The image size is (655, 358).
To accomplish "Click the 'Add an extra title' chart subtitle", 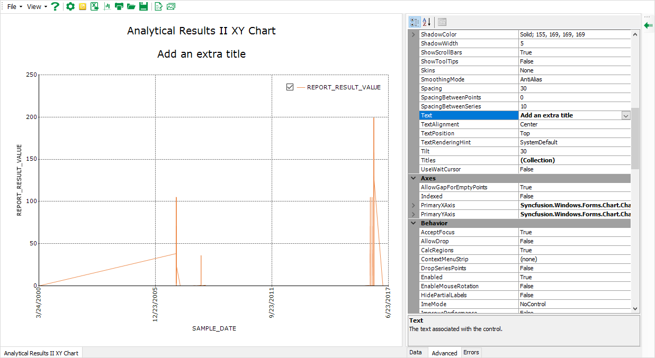I will tap(201, 54).
